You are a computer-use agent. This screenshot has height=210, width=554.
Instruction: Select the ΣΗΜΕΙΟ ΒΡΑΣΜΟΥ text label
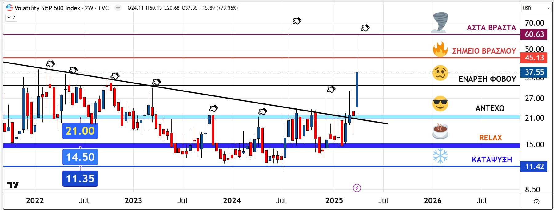(484, 51)
